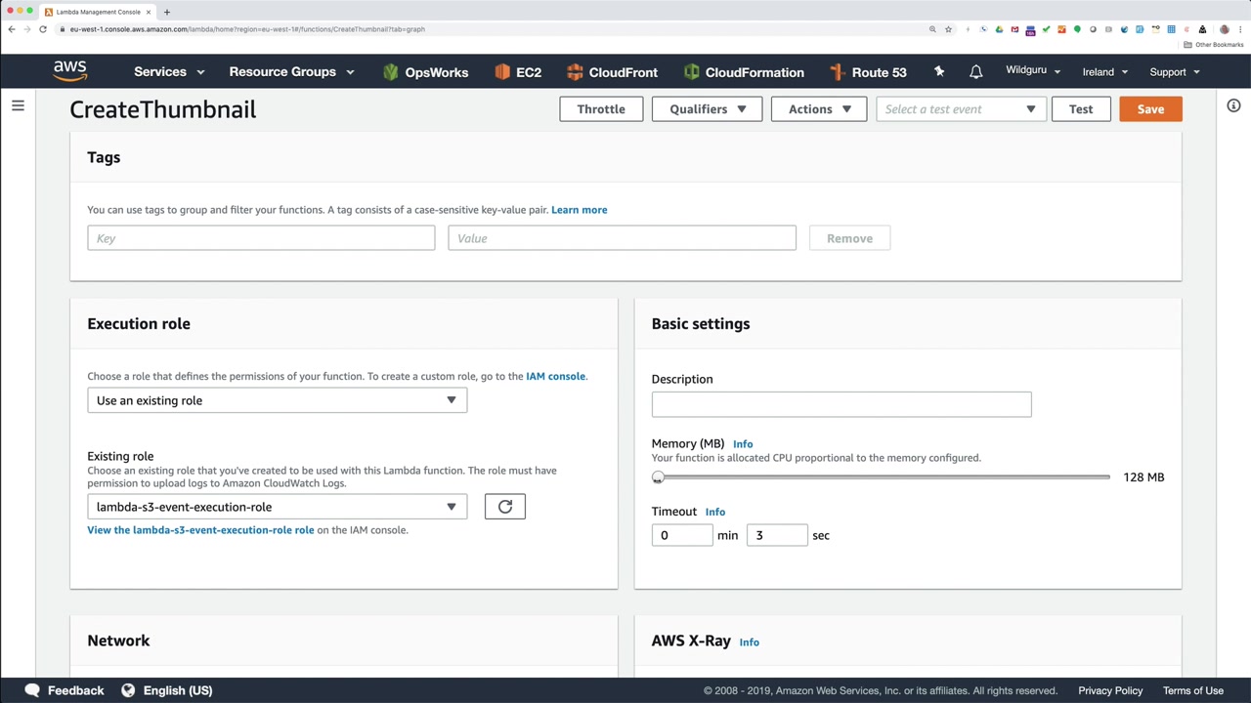This screenshot has height=703, width=1251.
Task: Open the Use an existing role dropdown
Action: click(278, 400)
